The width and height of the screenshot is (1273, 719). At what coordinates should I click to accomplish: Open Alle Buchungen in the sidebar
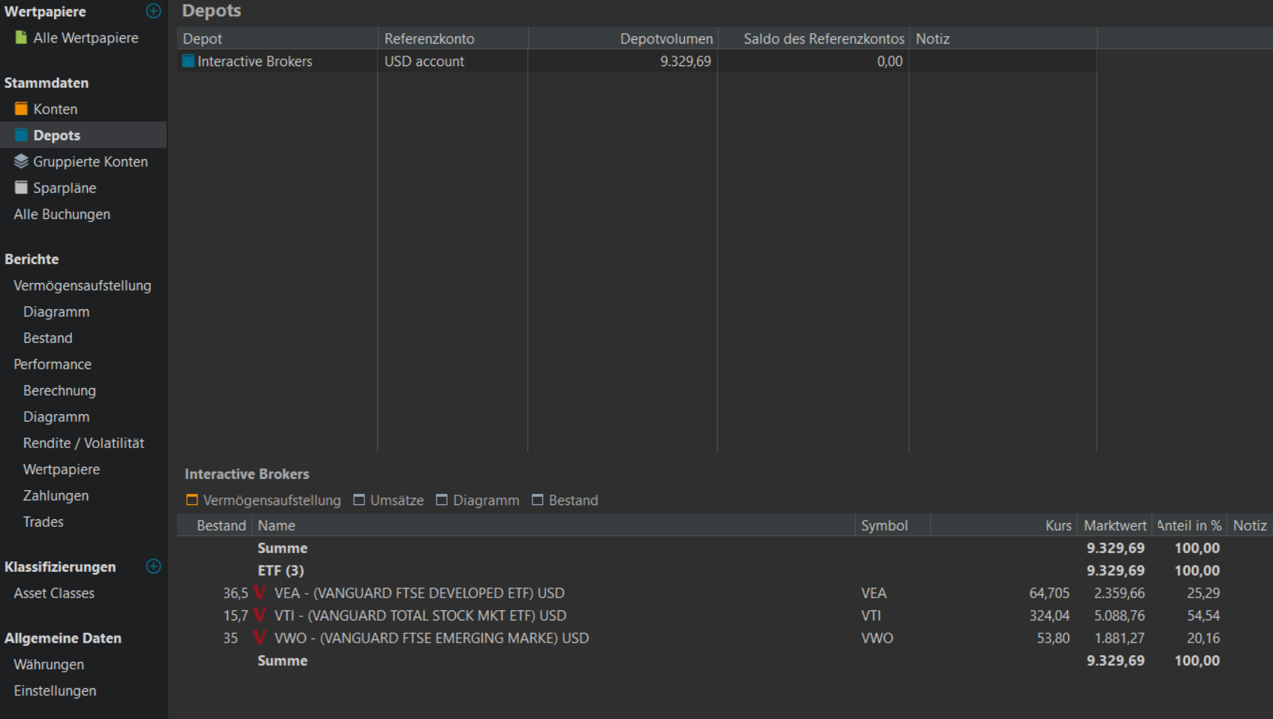[x=62, y=215]
